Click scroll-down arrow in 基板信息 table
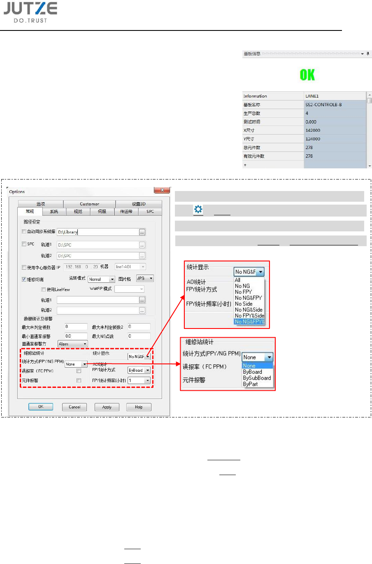The width and height of the screenshot is (372, 564). click(x=369, y=165)
